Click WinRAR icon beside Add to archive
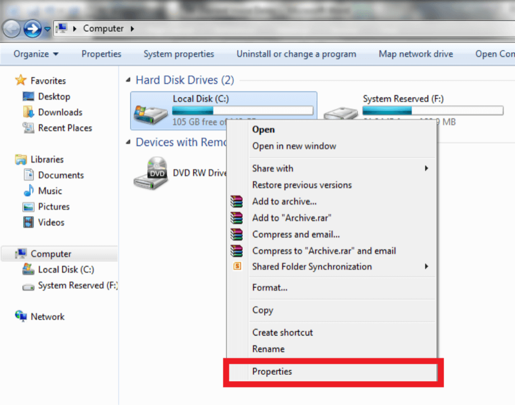The image size is (515, 406). click(x=237, y=201)
